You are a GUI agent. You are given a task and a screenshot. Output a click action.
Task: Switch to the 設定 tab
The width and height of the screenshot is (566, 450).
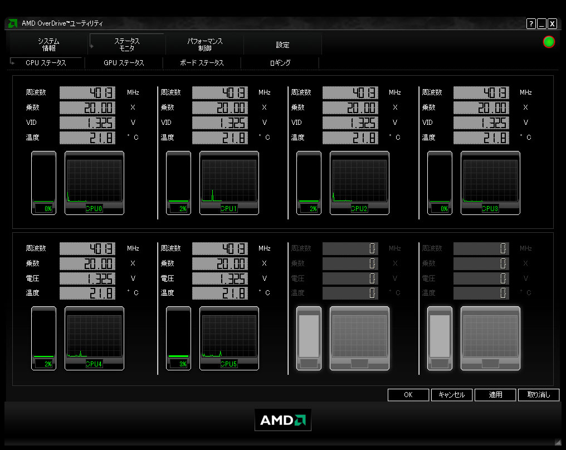pyautogui.click(x=282, y=45)
